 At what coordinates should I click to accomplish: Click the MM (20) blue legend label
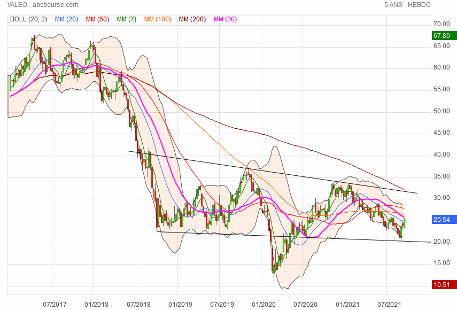click(x=66, y=19)
